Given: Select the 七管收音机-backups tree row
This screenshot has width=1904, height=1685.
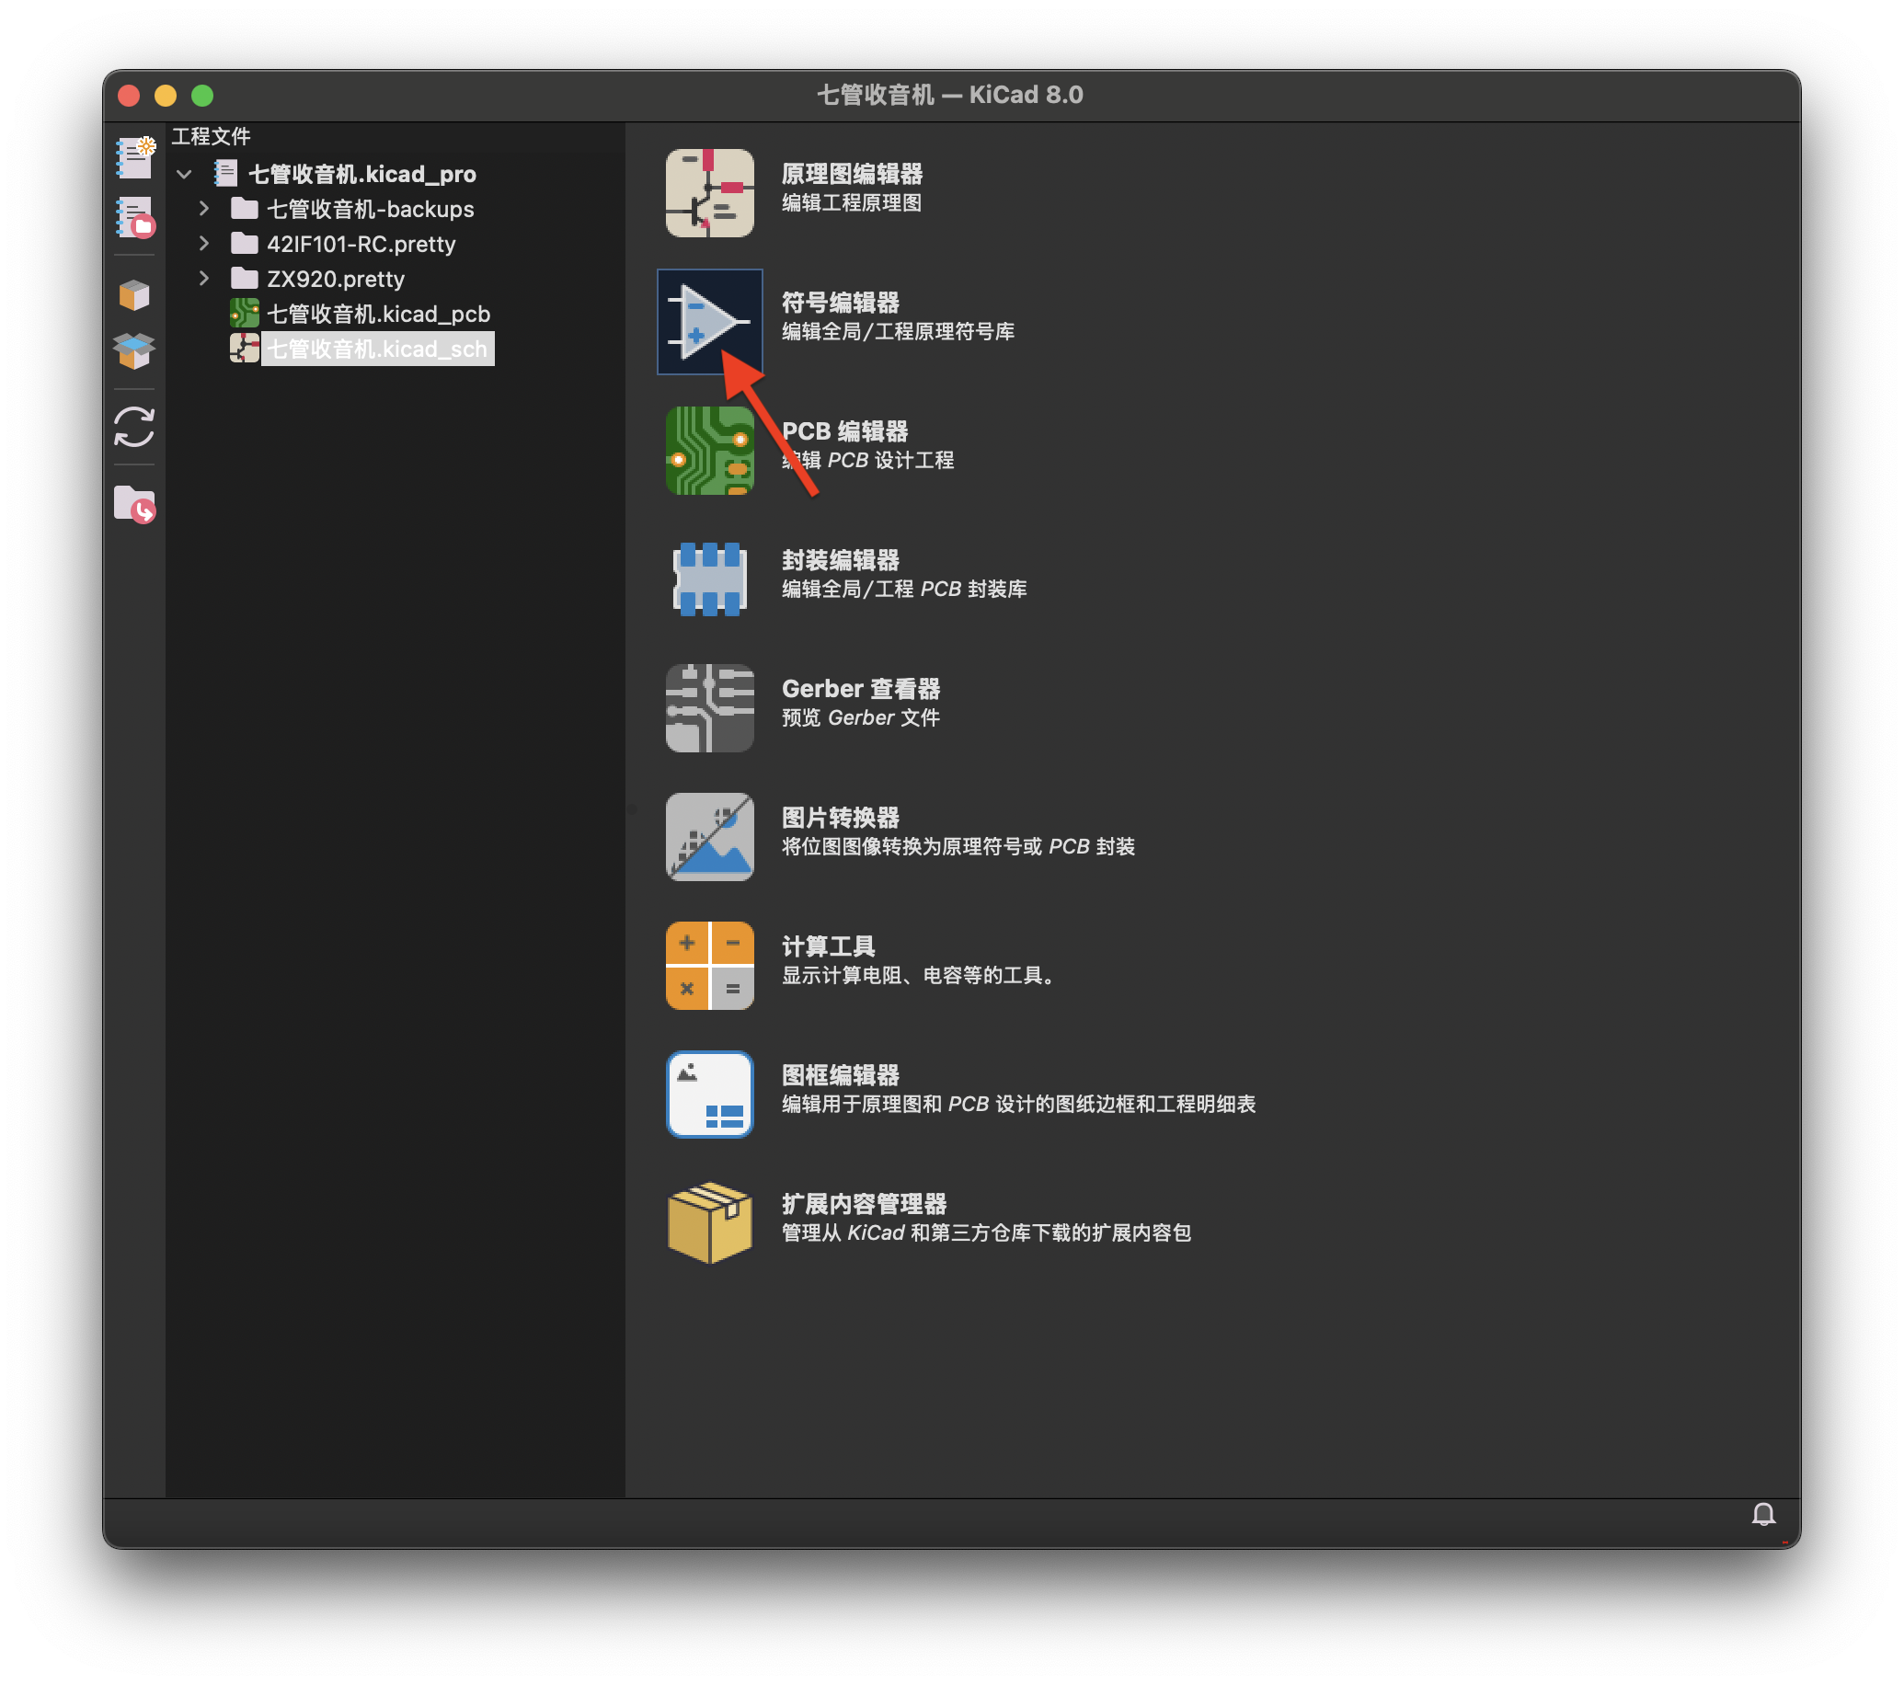Looking at the screenshot, I should coord(370,209).
